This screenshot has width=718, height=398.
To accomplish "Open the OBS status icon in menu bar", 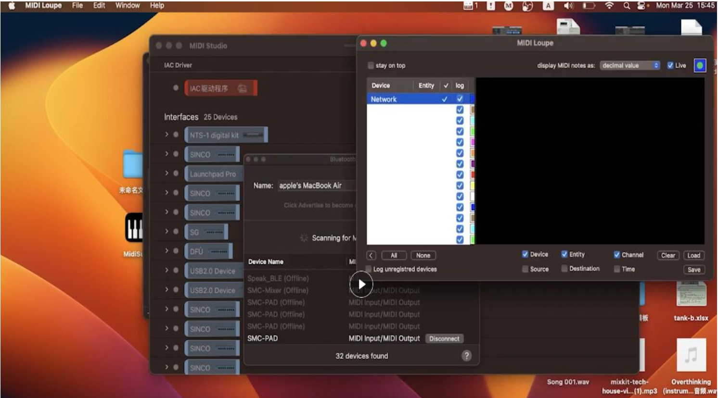I will point(527,6).
